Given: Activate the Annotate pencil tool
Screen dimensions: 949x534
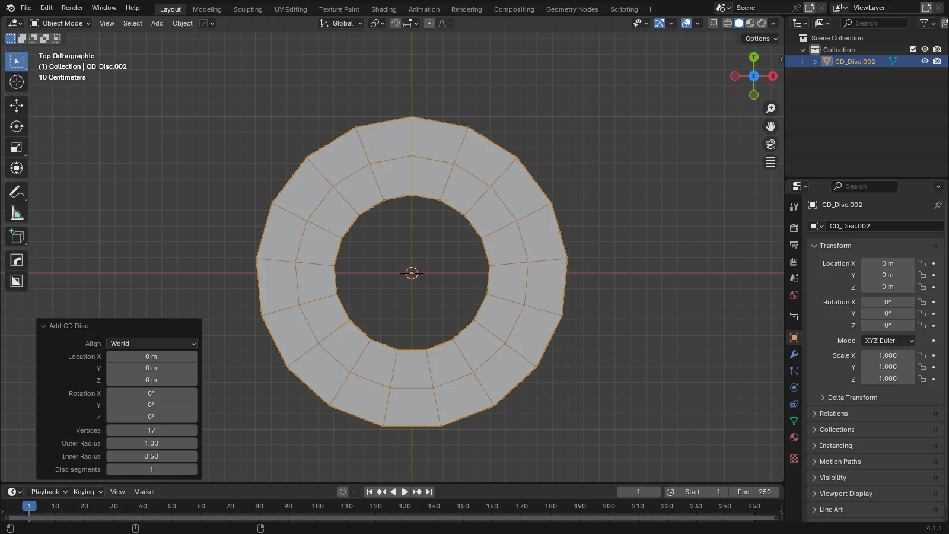Looking at the screenshot, I should point(17,192).
